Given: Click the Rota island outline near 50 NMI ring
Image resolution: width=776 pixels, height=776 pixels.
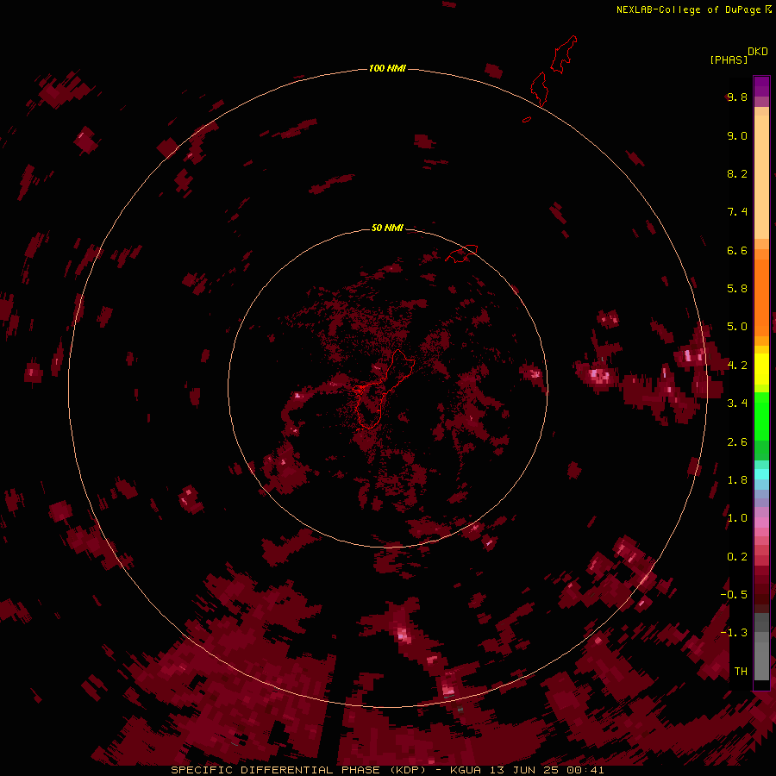Looking at the screenshot, I should [x=461, y=253].
